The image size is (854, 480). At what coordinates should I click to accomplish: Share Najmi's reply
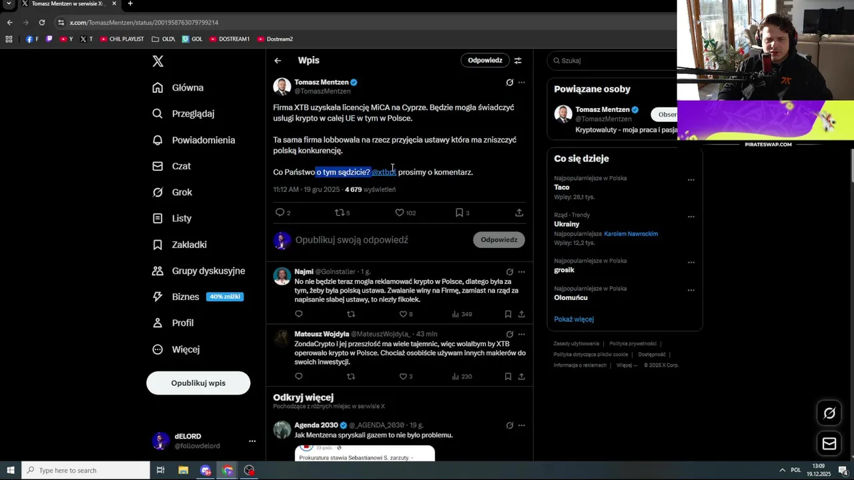[522, 314]
